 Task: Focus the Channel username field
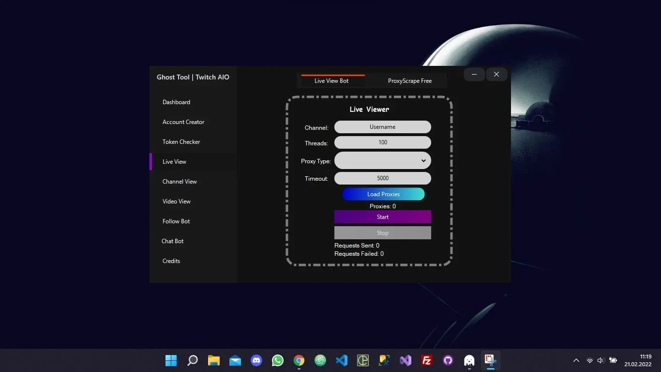click(x=382, y=127)
